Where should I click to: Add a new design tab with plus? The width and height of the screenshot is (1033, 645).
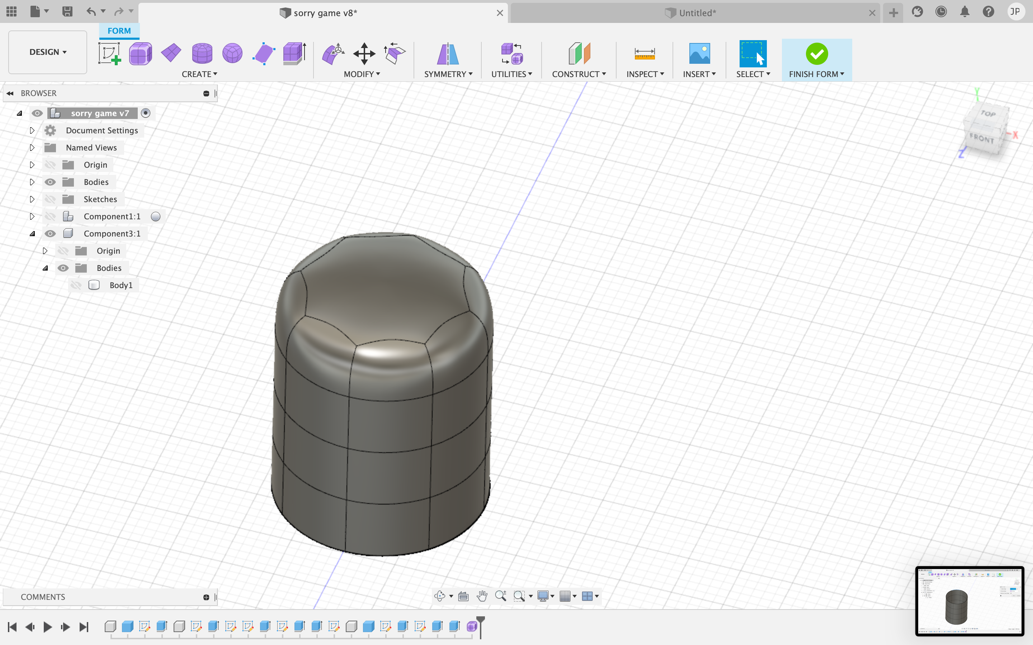[893, 13]
